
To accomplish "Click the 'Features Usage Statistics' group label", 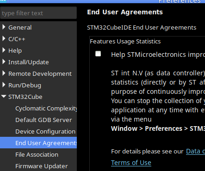I will [125, 42].
